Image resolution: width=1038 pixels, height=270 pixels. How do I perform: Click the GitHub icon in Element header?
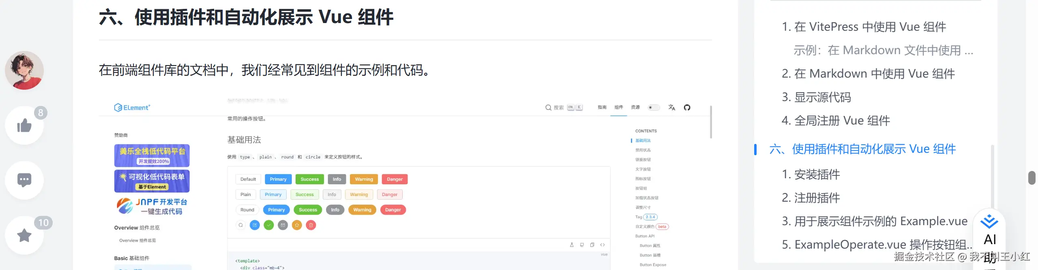(687, 108)
